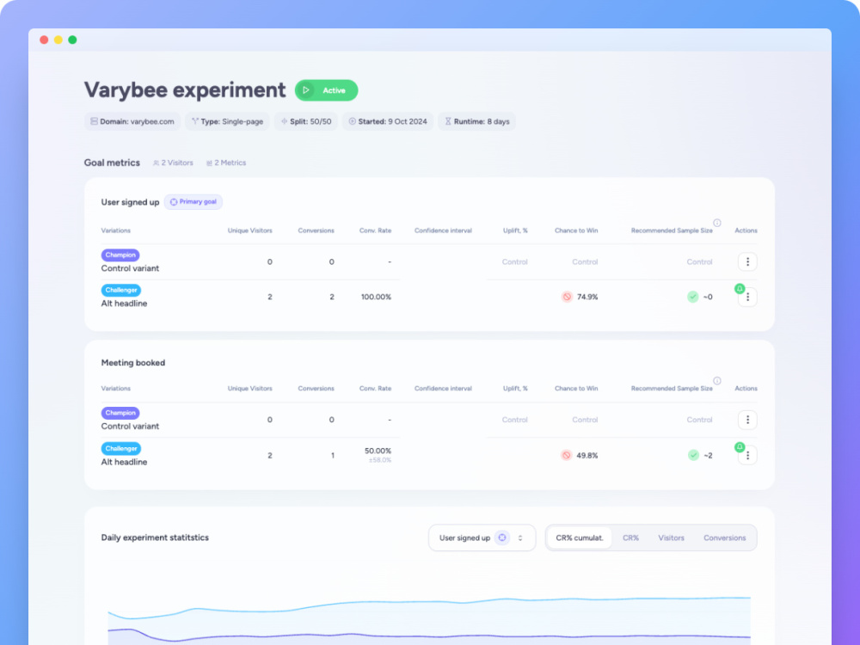The height and width of the screenshot is (645, 860).
Task: Click the Champion tag in the Meeting booked table
Action: click(x=120, y=413)
